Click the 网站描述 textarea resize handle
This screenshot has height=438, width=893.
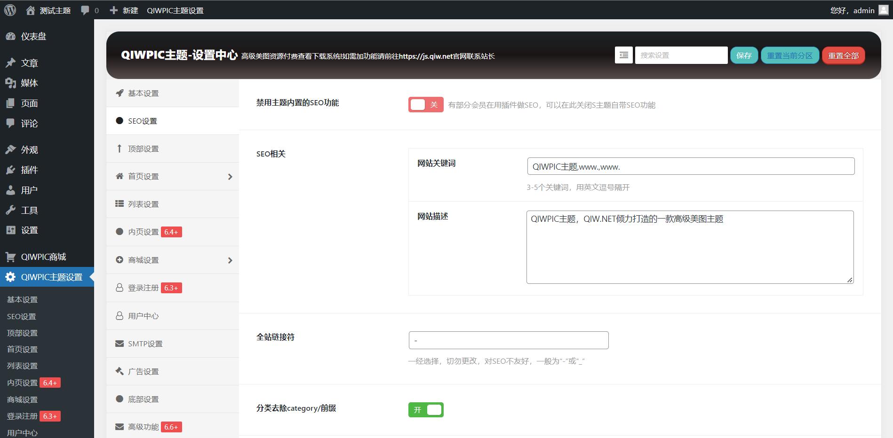pos(850,280)
